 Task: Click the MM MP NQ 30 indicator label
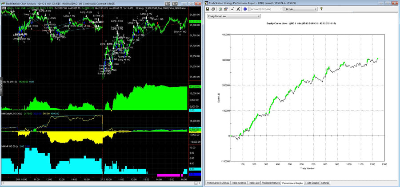pos(9,146)
